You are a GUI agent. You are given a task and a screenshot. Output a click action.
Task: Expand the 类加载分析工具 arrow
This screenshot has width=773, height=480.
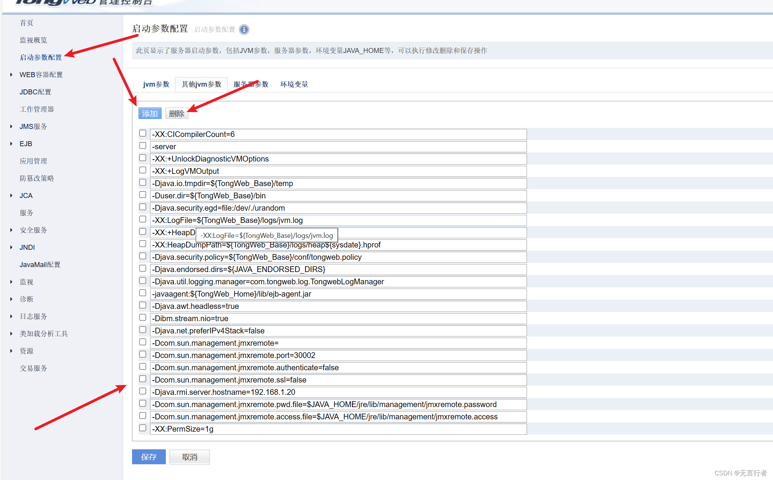click(x=11, y=334)
